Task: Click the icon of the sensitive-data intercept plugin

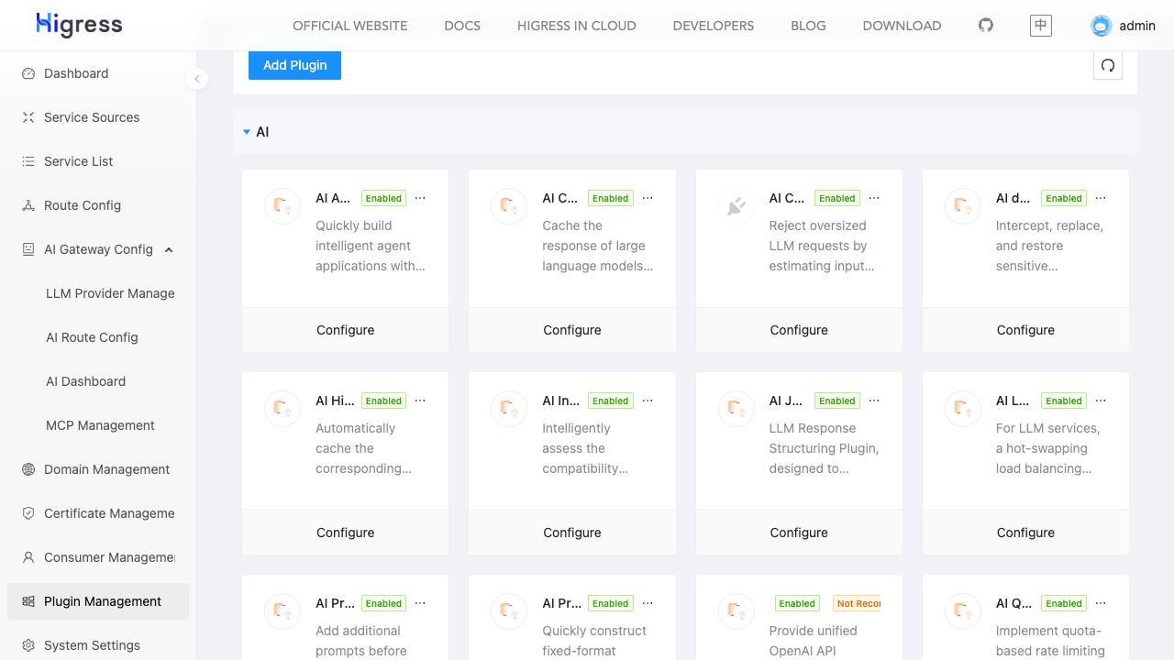Action: (x=962, y=206)
